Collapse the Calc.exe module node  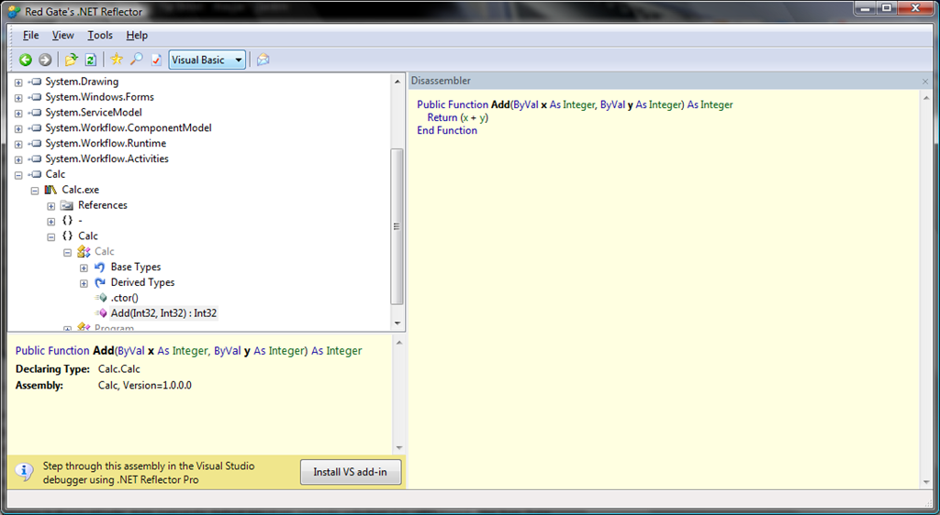click(35, 191)
